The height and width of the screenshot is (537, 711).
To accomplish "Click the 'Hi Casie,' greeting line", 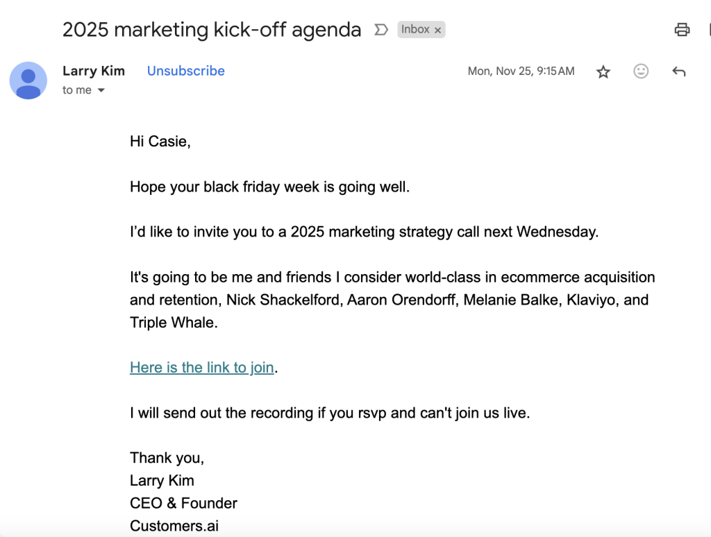I will (x=160, y=142).
